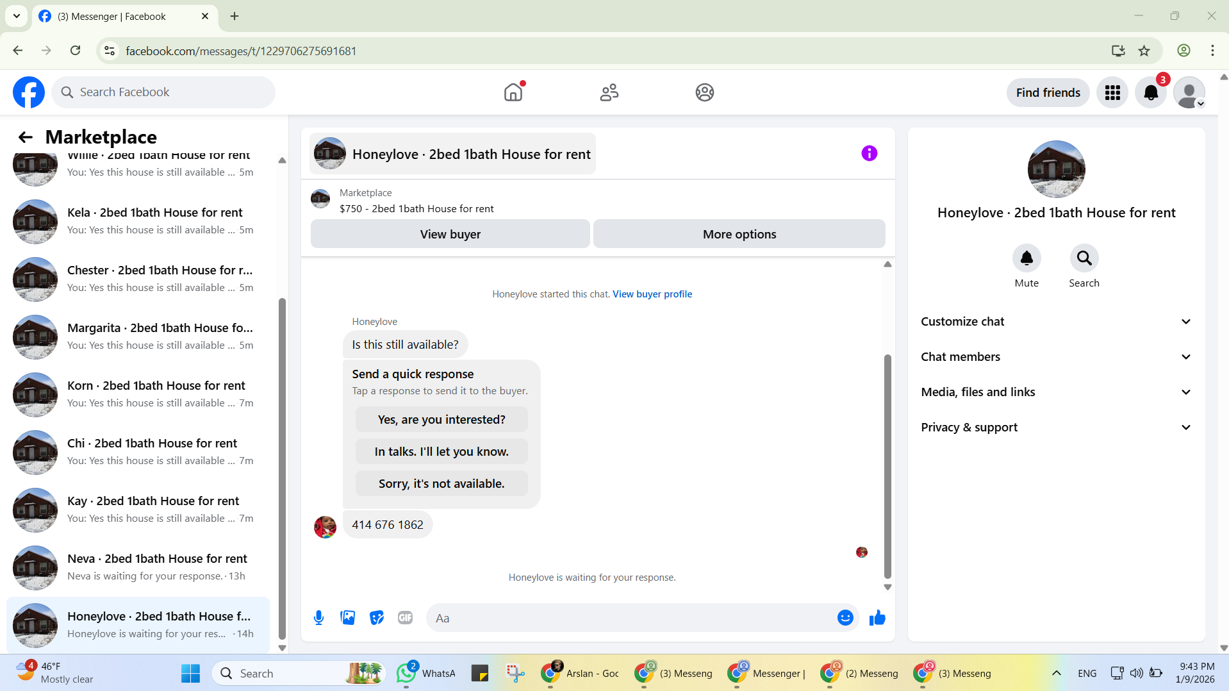Open WhatsApp from the taskbar
Viewport: 1229px width, 691px height.
click(x=425, y=673)
